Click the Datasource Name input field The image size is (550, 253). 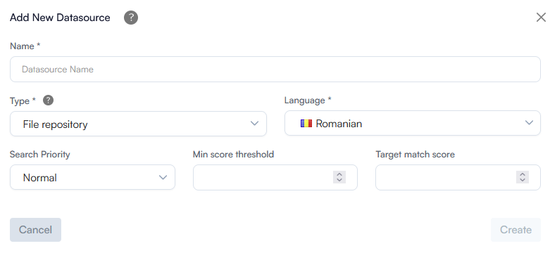275,70
